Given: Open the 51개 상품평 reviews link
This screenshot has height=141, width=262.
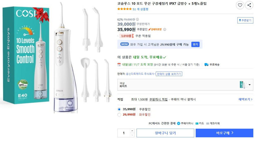Looking at the screenshot, I should [140, 9].
